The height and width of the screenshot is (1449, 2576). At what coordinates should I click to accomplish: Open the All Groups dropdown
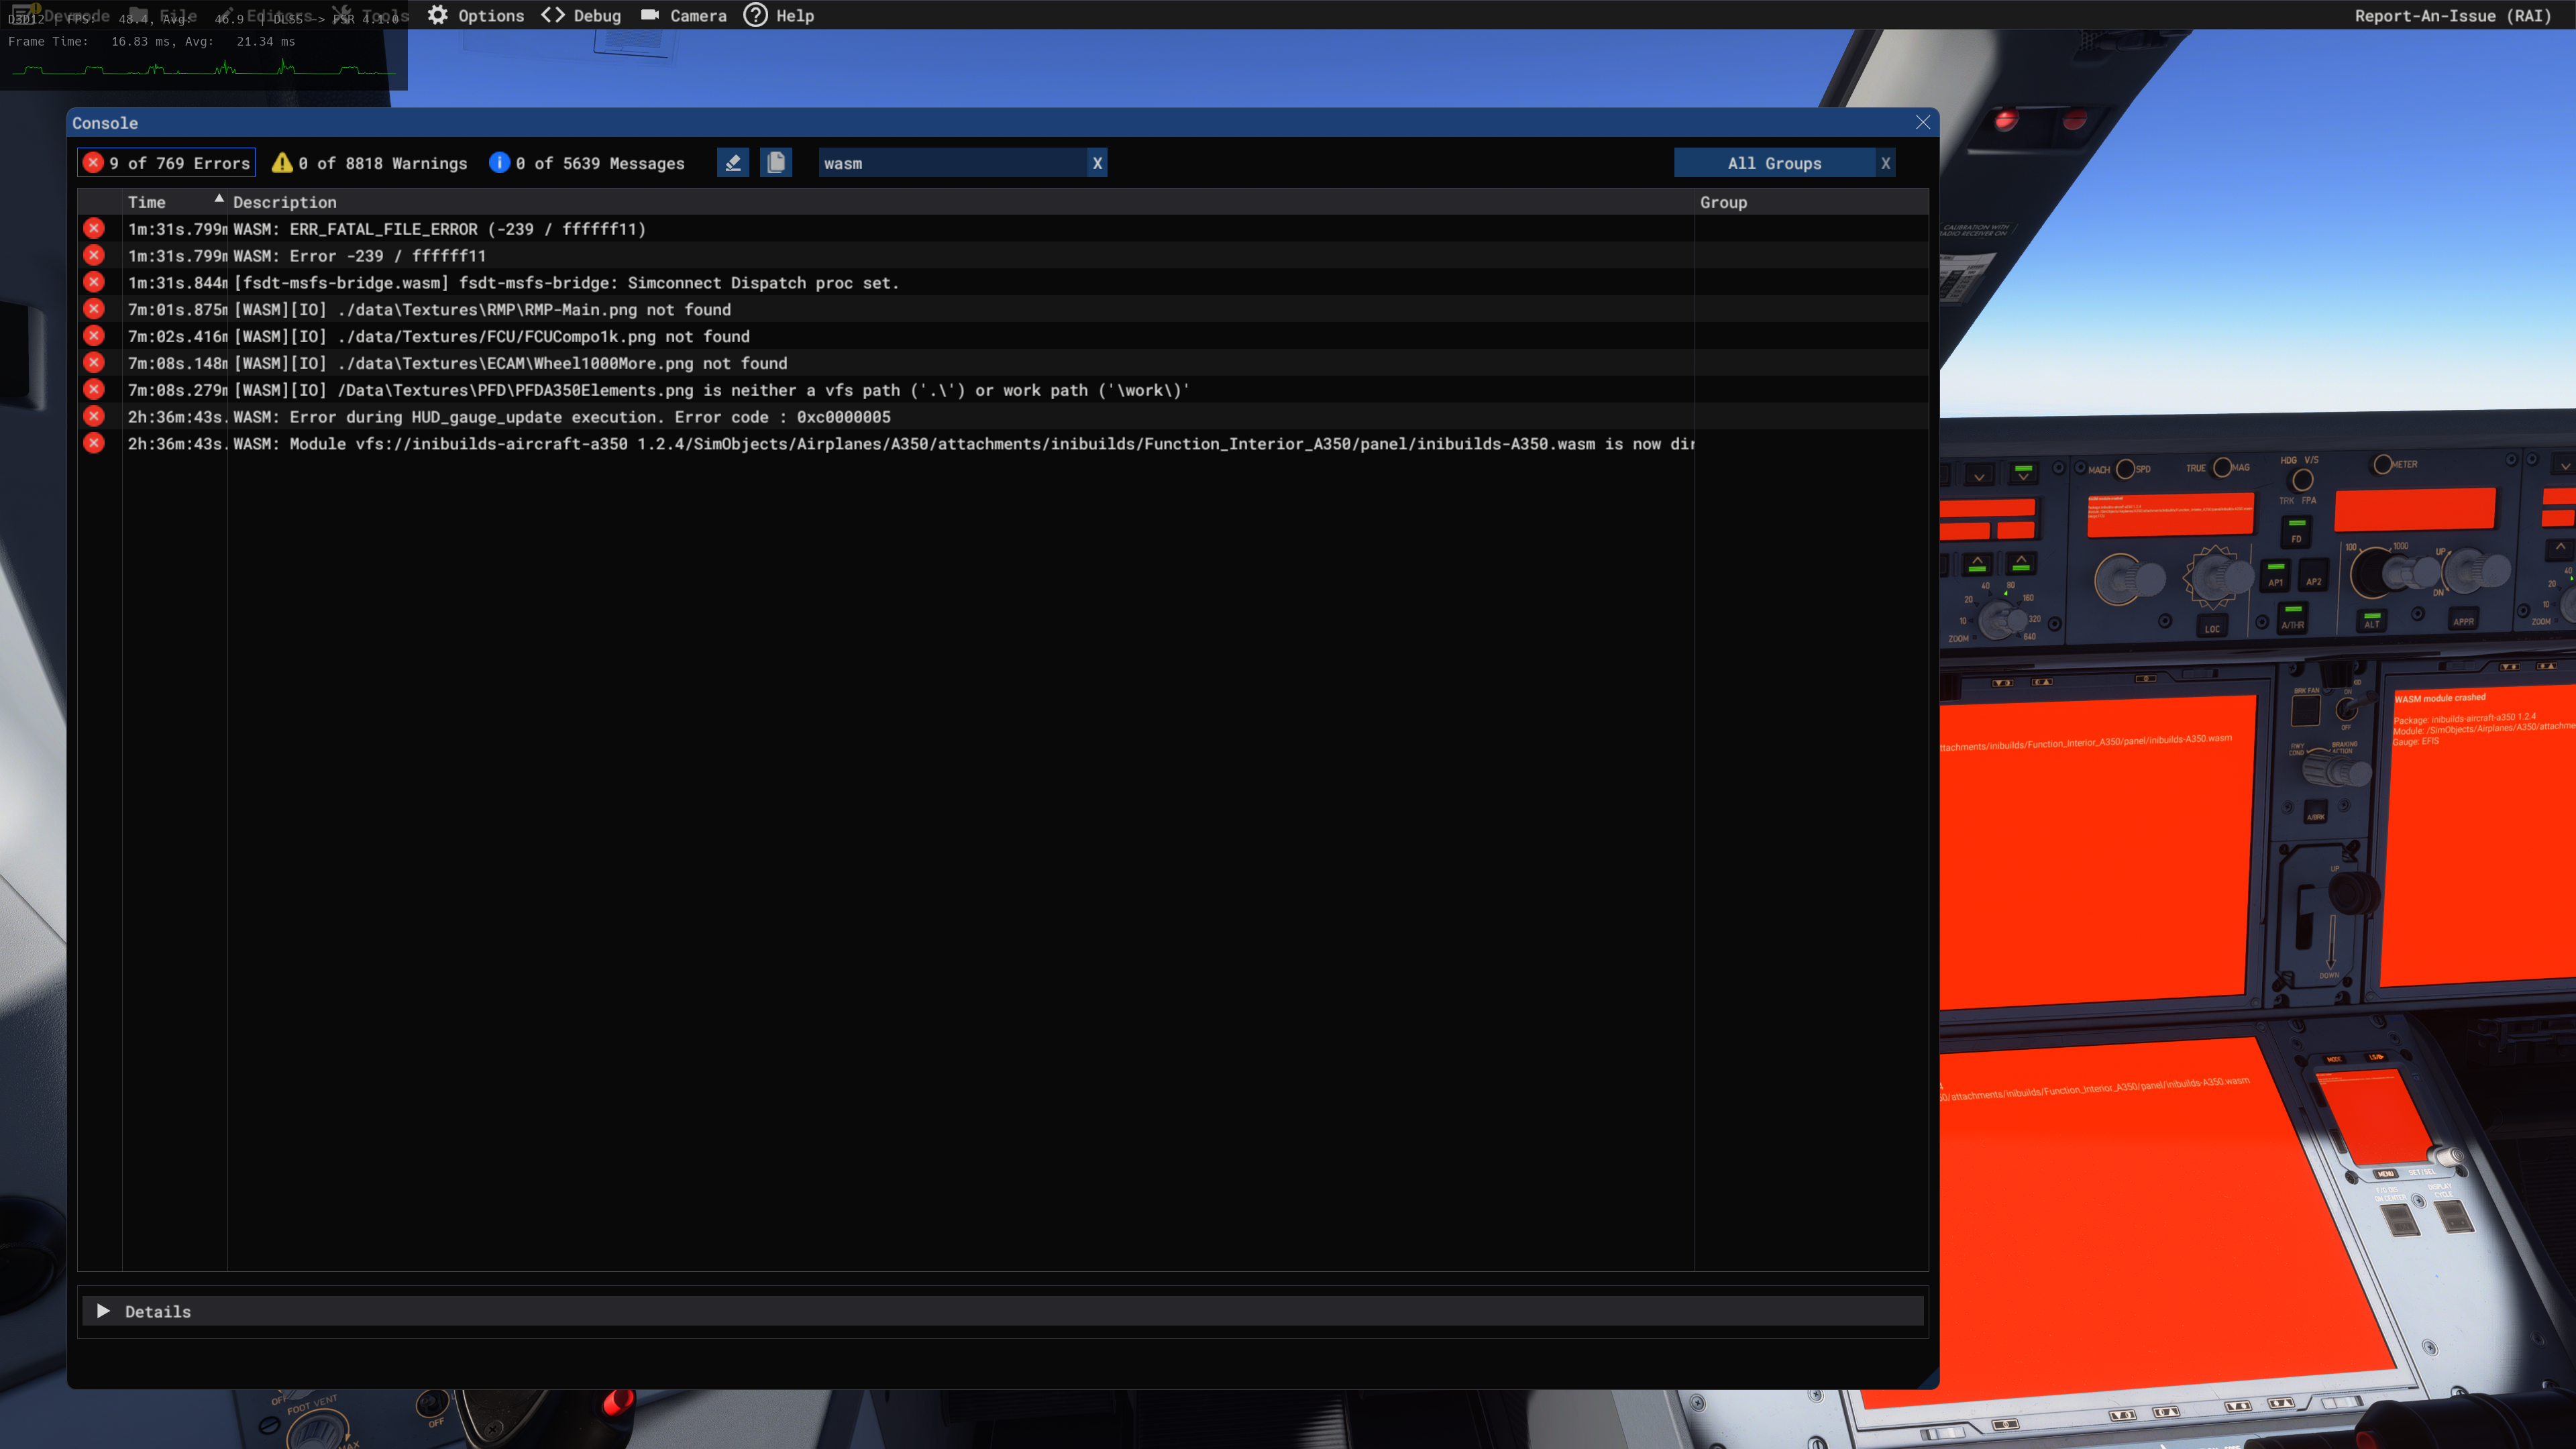click(1773, 163)
